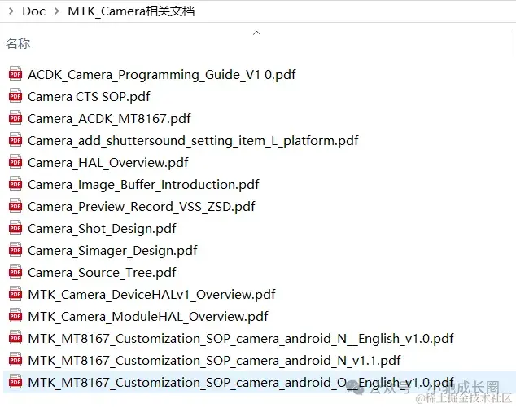This screenshot has width=516, height=408.
Task: Select file name Camera_Image_Buffer_Introduction.pdf
Action: [143, 185]
